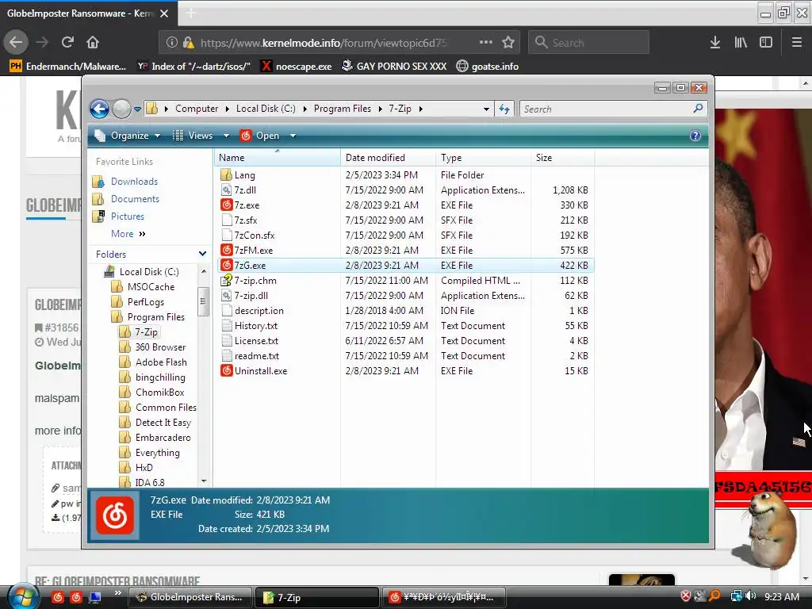Refresh the Explorer folder view
812x609 pixels.
click(x=504, y=109)
